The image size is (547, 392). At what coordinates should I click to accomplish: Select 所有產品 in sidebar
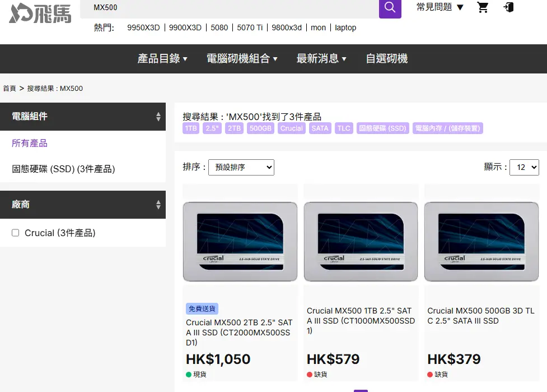29,143
